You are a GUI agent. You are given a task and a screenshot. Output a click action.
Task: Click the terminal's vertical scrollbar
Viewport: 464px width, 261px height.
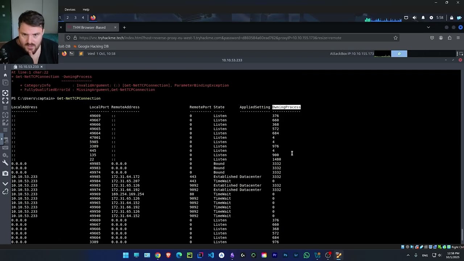[x=461, y=235]
